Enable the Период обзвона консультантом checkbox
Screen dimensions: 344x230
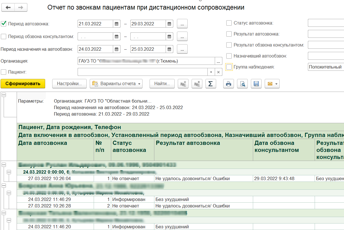4,36
